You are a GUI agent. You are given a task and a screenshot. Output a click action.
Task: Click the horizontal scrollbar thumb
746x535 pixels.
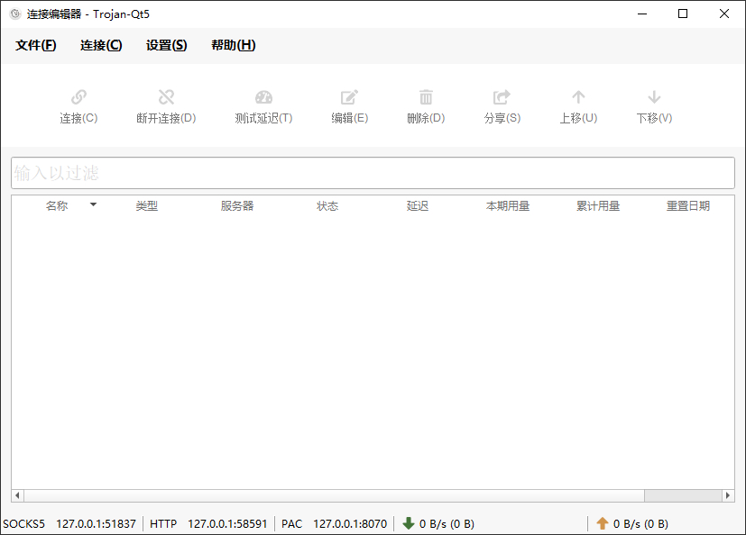(x=683, y=495)
